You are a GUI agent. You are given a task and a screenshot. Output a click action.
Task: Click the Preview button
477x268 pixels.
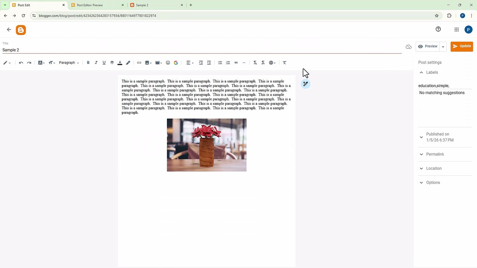tap(428, 47)
